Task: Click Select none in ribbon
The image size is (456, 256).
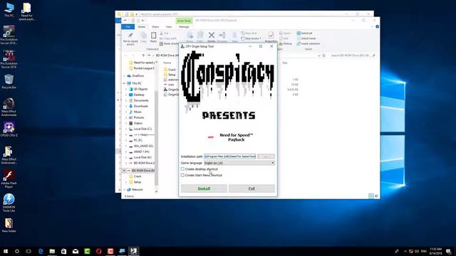Action: [x=306, y=38]
